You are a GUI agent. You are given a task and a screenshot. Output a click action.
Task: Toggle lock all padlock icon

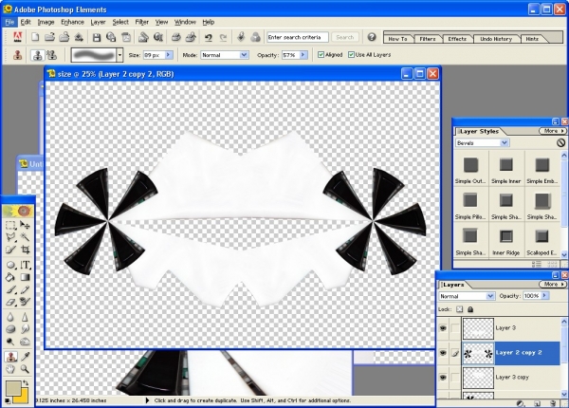470,309
